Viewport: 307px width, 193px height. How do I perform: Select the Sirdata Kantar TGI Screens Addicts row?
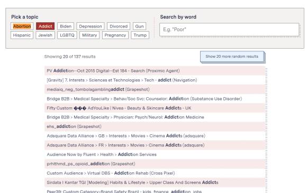tap(155, 182)
